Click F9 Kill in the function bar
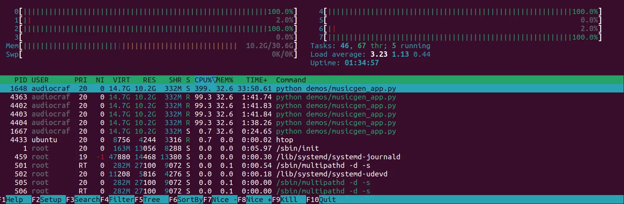The height and width of the screenshot is (204, 624). (x=289, y=200)
